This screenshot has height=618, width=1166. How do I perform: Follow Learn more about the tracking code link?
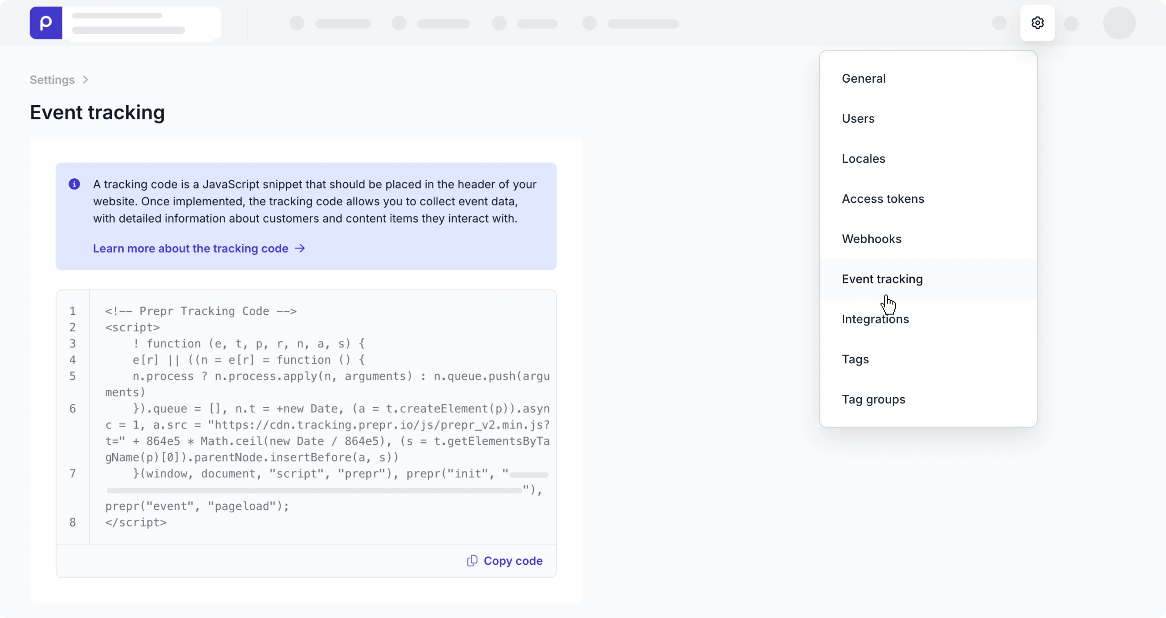(191, 248)
